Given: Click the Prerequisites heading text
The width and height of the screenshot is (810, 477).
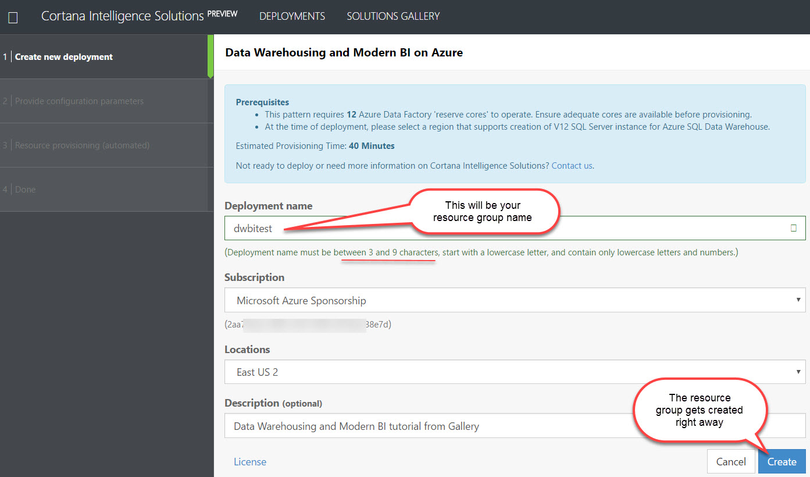Looking at the screenshot, I should click(x=262, y=102).
